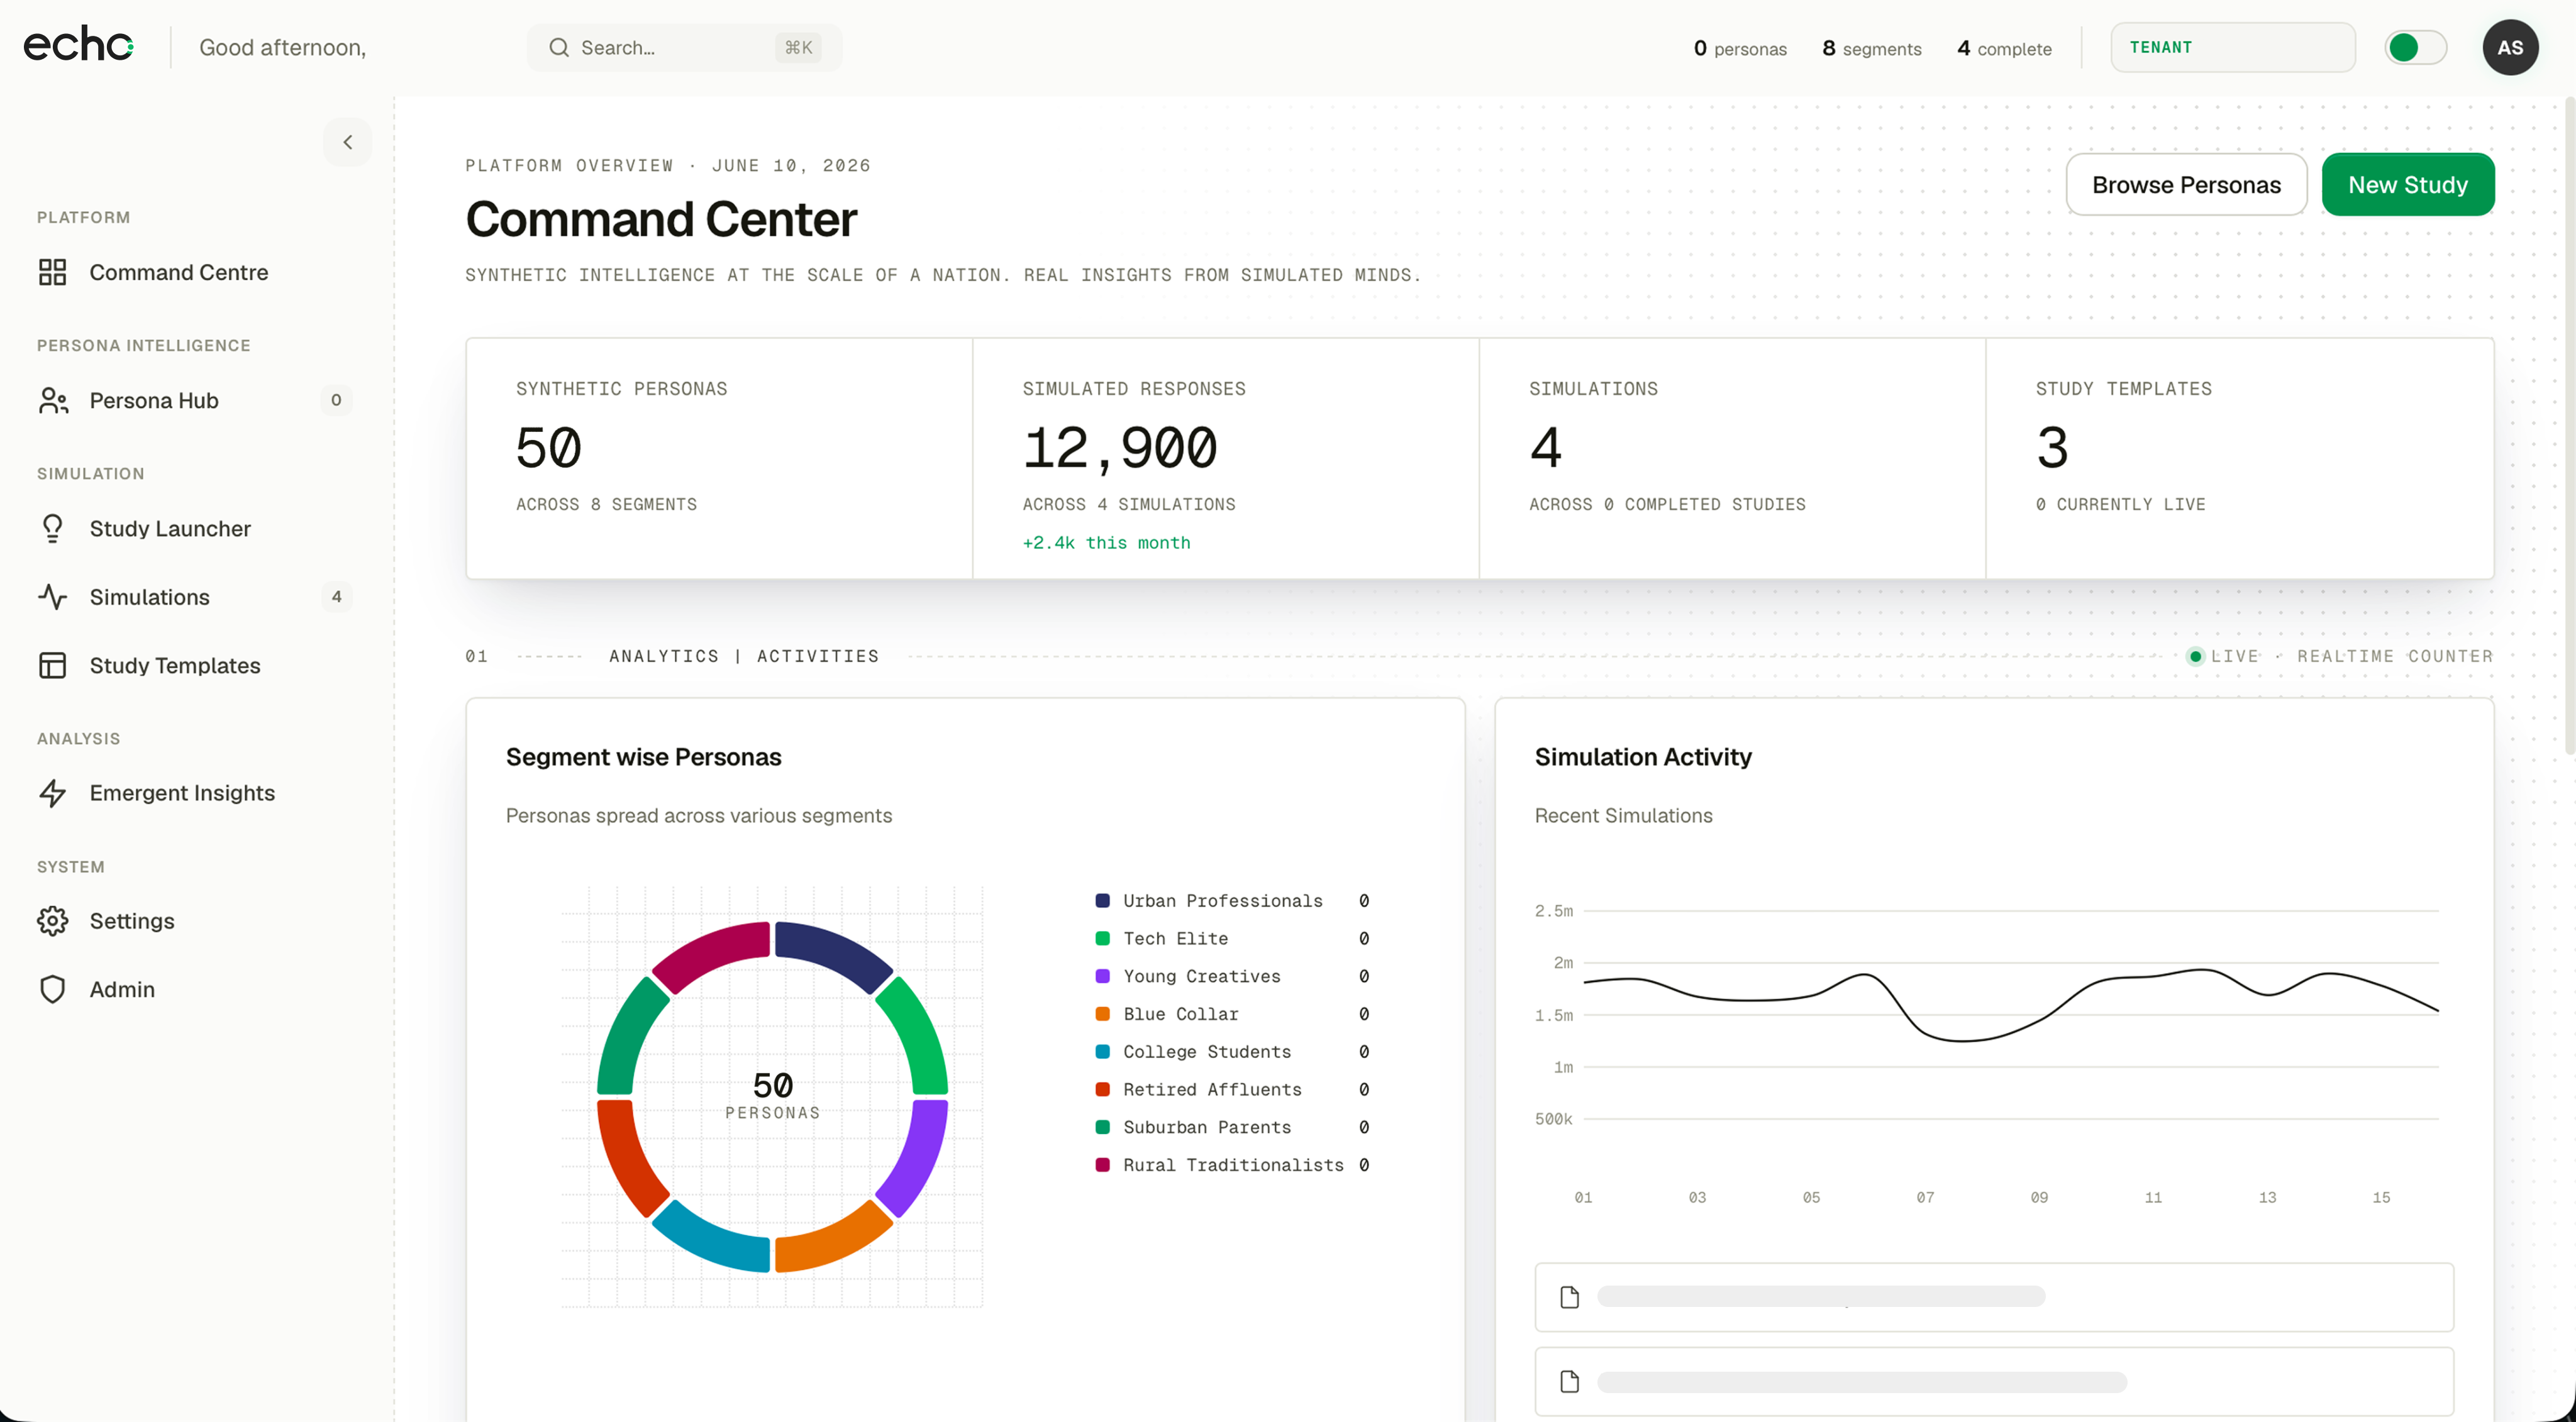Focus the Search input field
2576x1422 pixels.
[x=684, y=47]
